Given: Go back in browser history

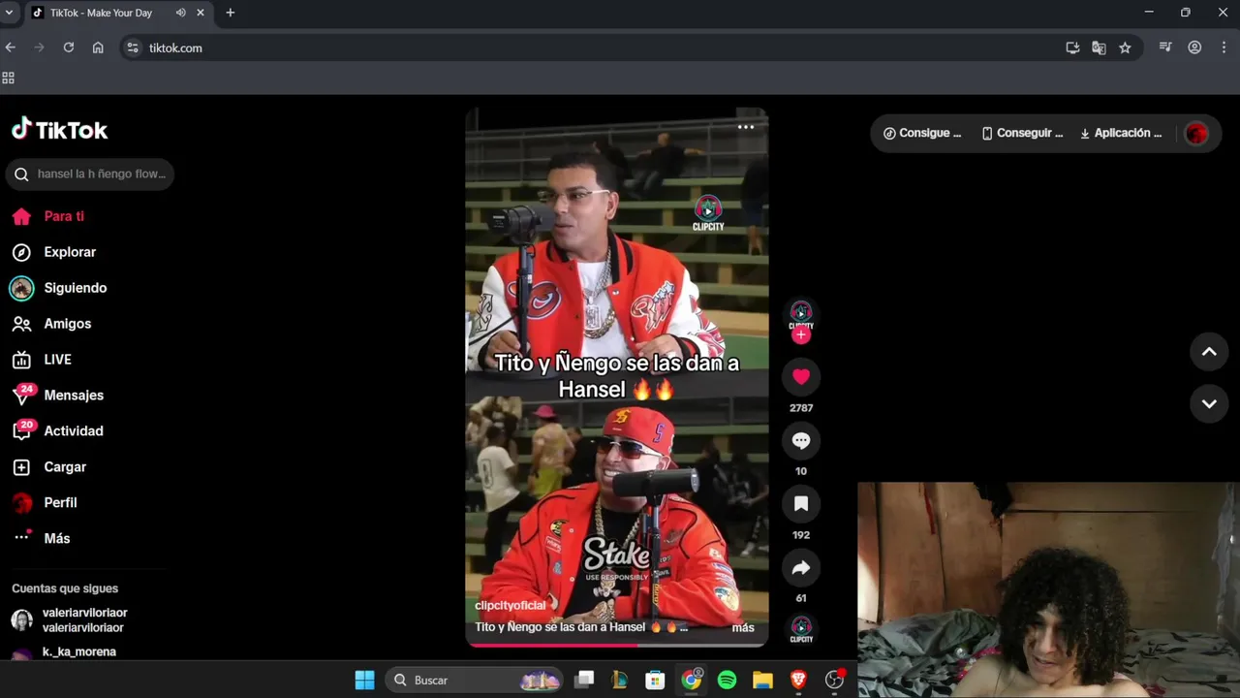Looking at the screenshot, I should point(11,48).
